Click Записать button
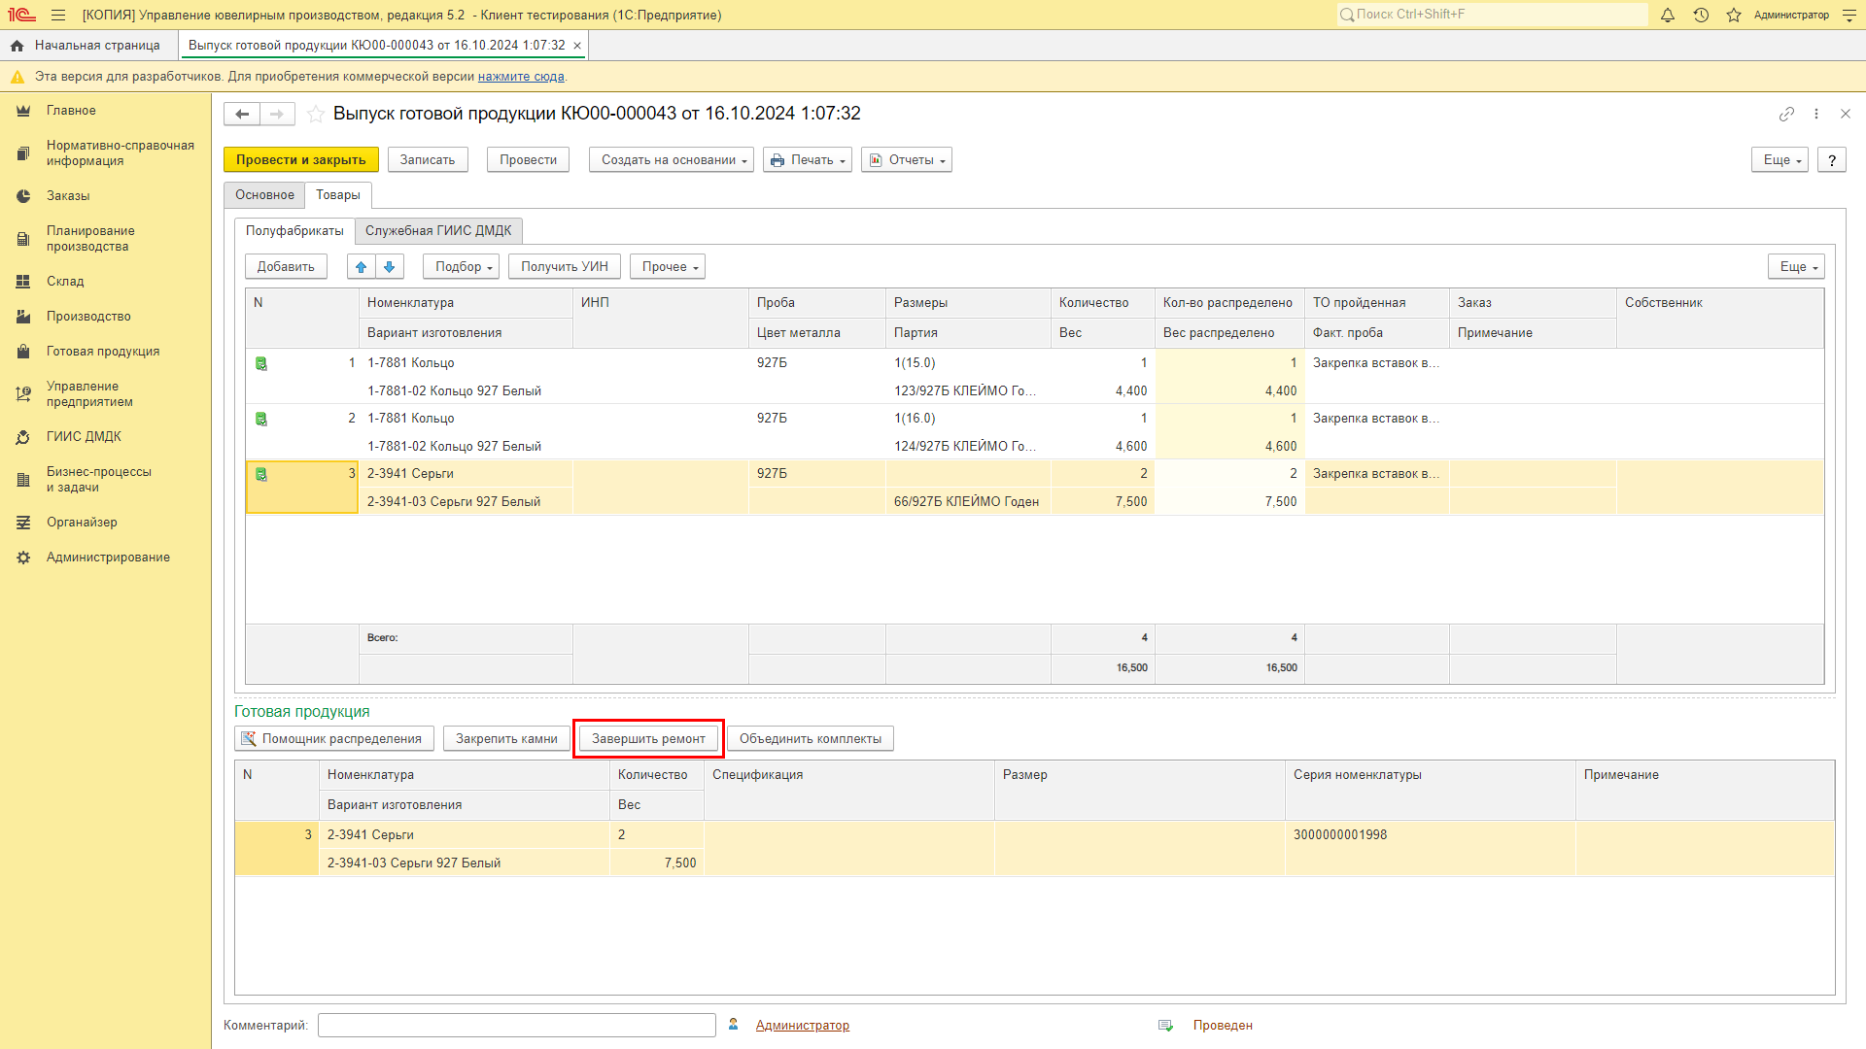Image resolution: width=1866 pixels, height=1049 pixels. (428, 160)
